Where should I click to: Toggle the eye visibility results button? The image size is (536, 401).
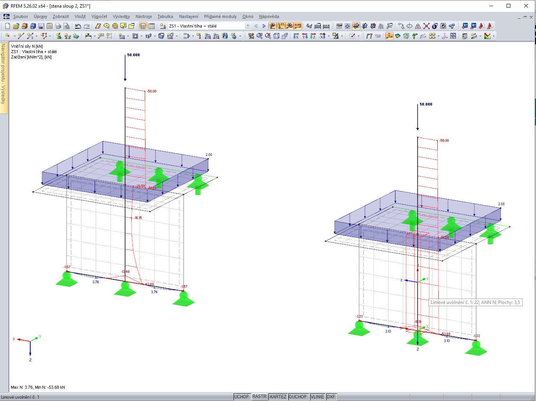pos(289,26)
